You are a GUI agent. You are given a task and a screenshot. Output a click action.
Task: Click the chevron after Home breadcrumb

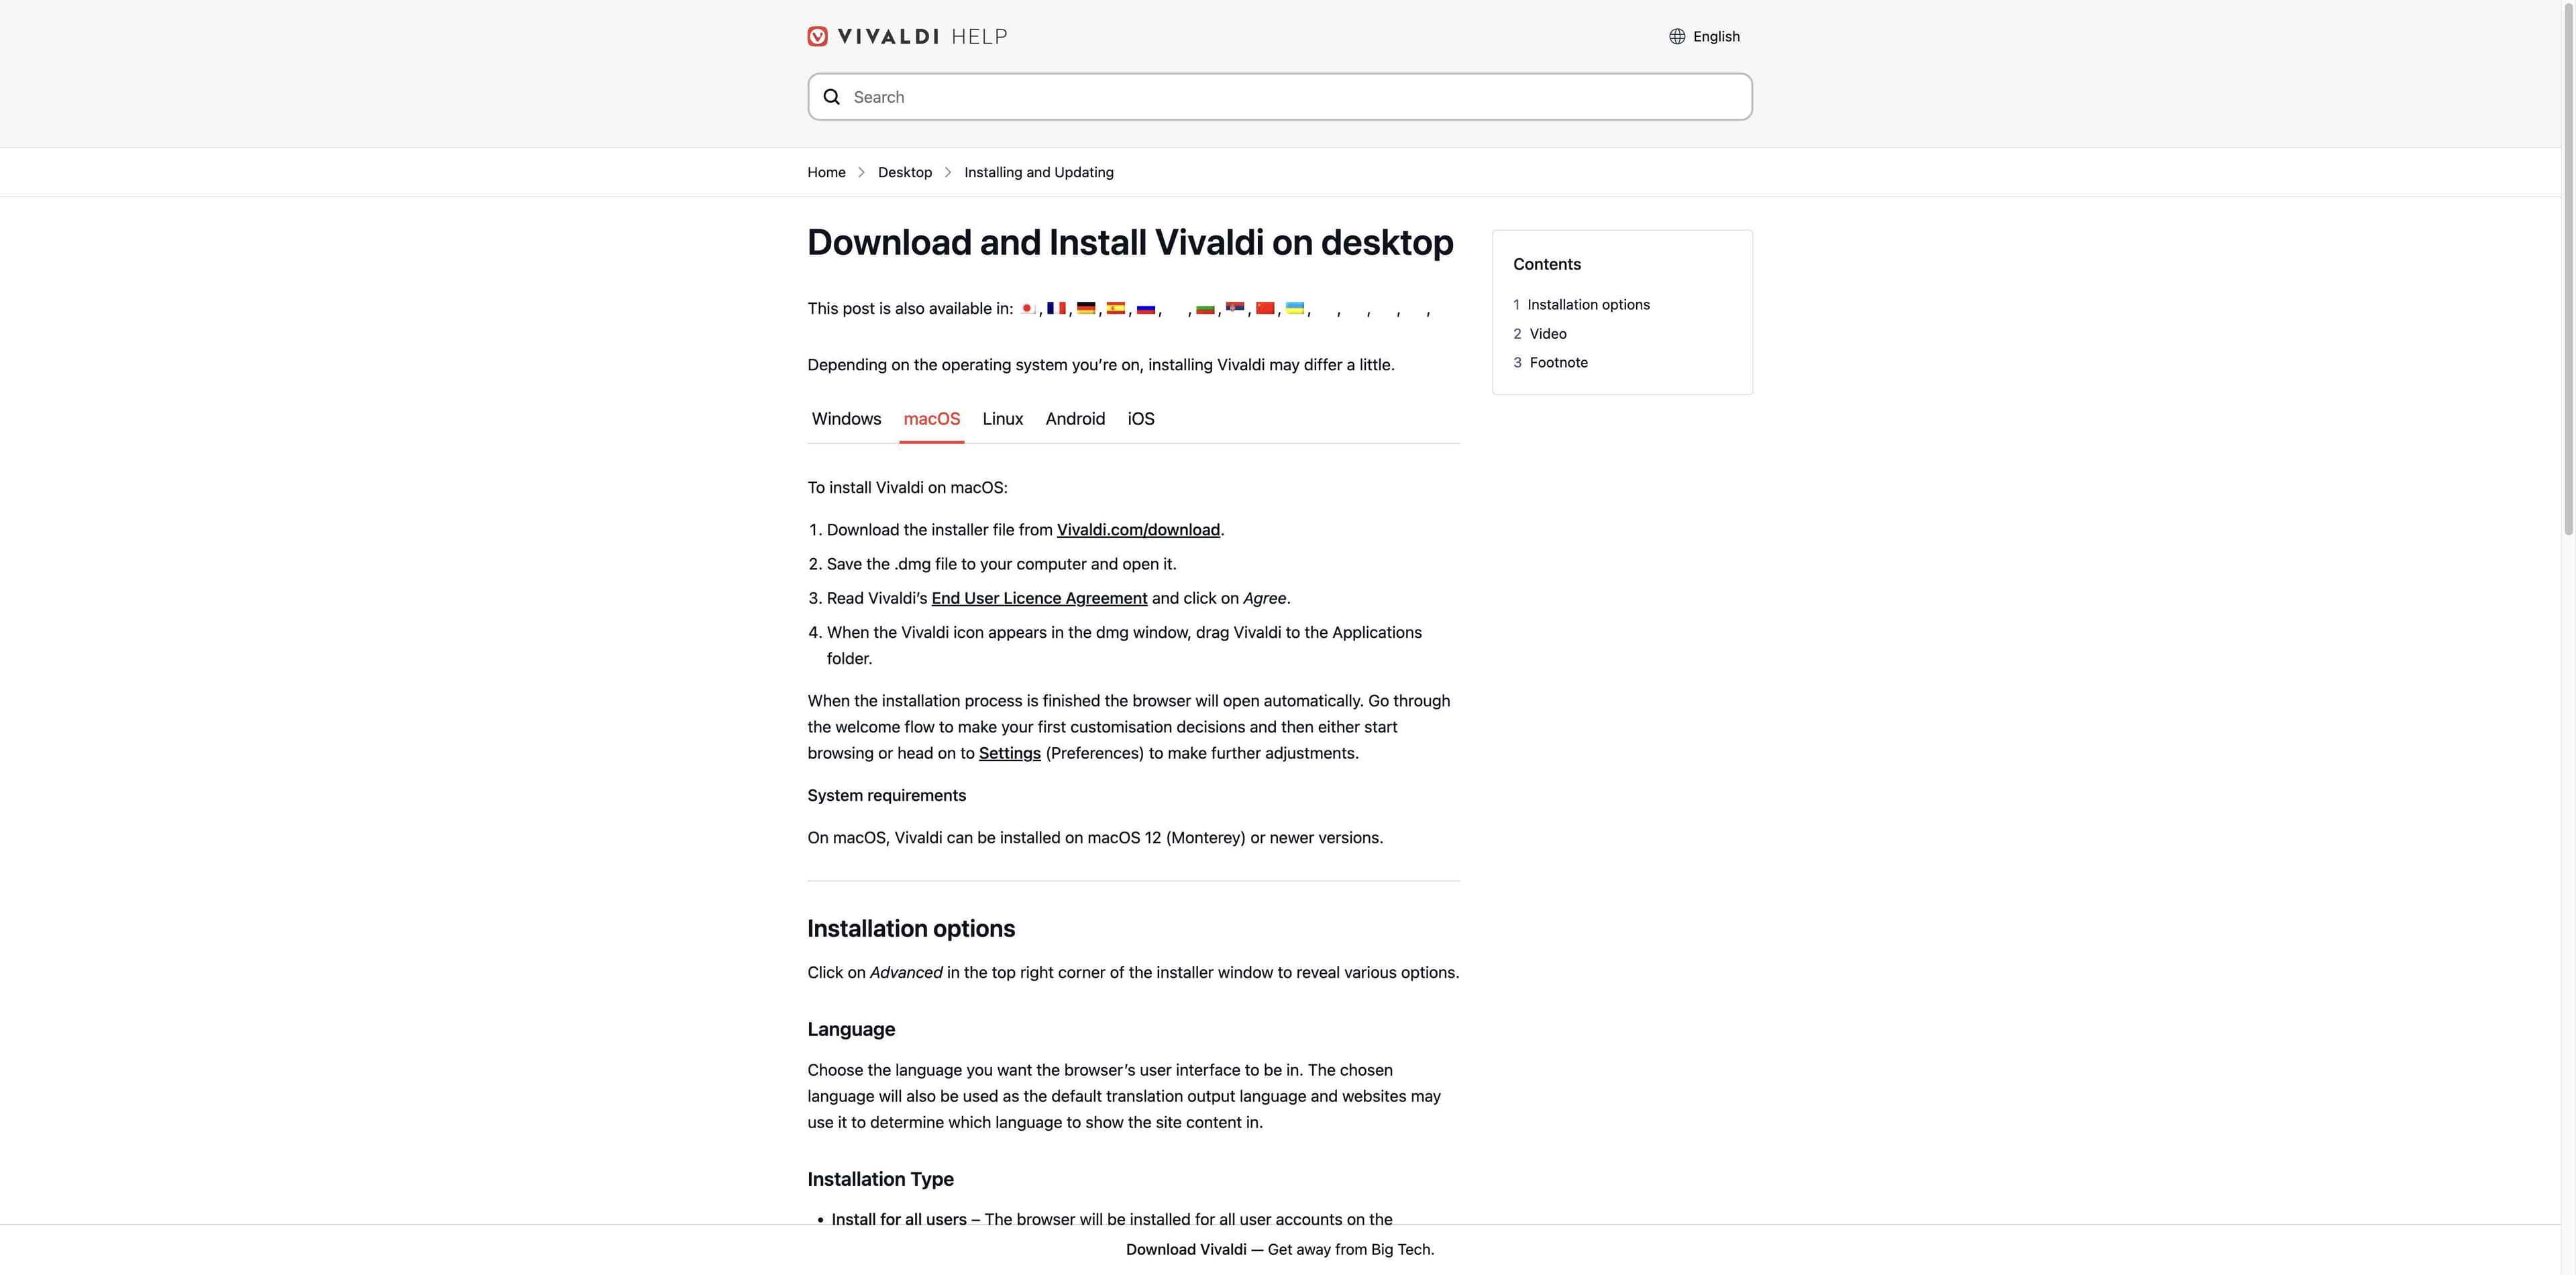(x=861, y=172)
